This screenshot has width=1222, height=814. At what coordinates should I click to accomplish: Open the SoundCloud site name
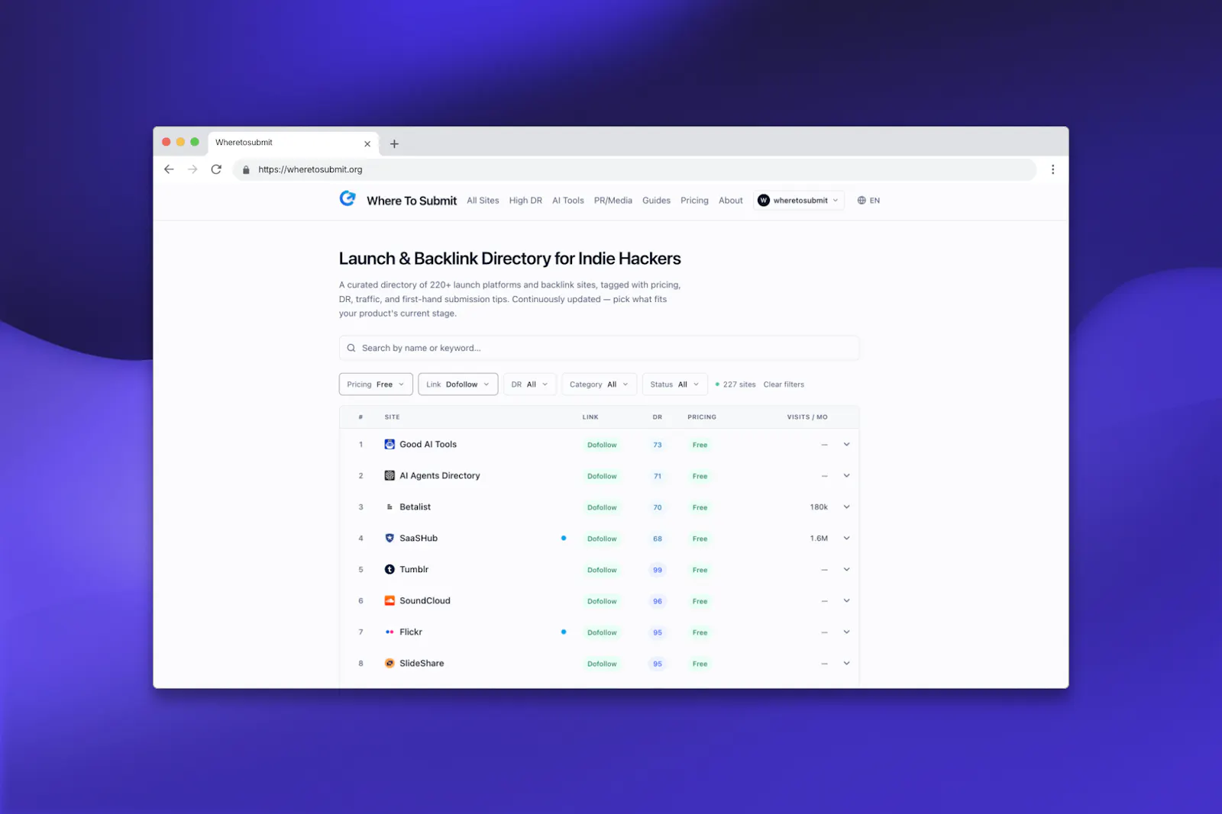coord(425,600)
